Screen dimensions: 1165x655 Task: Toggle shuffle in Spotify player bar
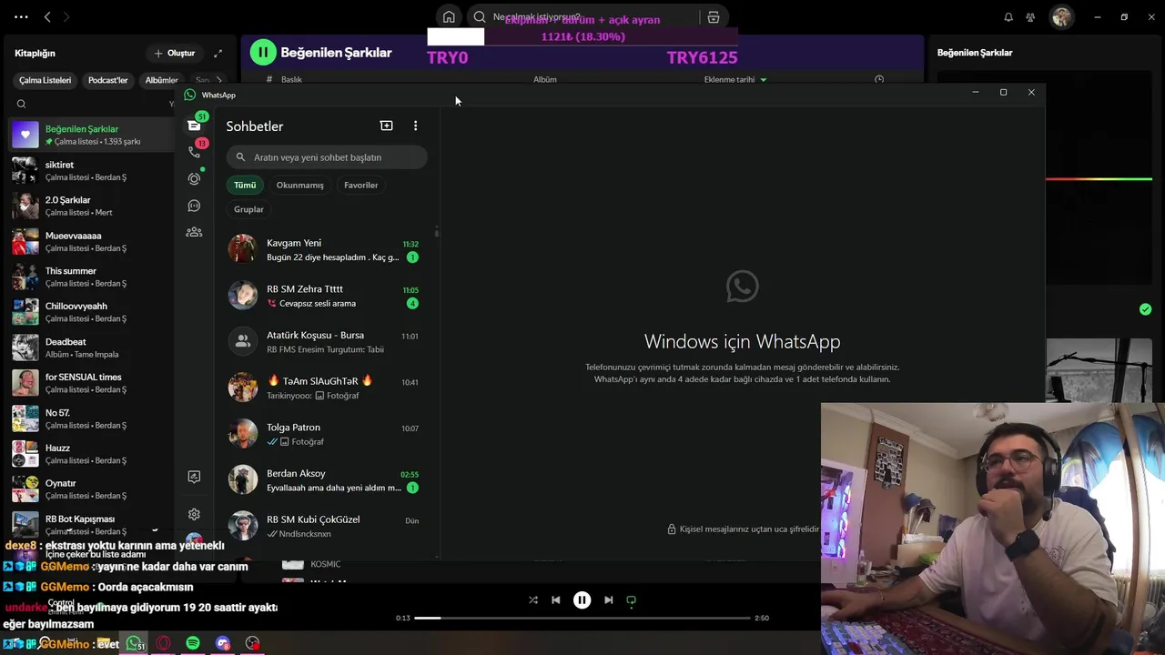pyautogui.click(x=533, y=600)
